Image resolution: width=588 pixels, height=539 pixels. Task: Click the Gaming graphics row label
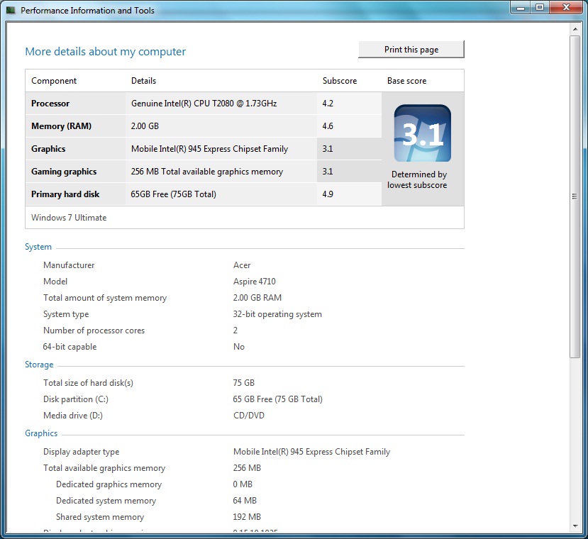(x=64, y=172)
